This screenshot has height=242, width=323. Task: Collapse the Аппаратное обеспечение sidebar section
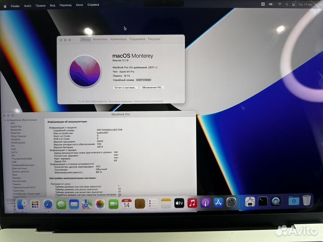(x=5, y=120)
